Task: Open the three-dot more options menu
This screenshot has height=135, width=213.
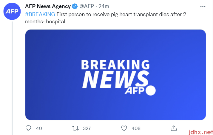Action: click(x=203, y=6)
